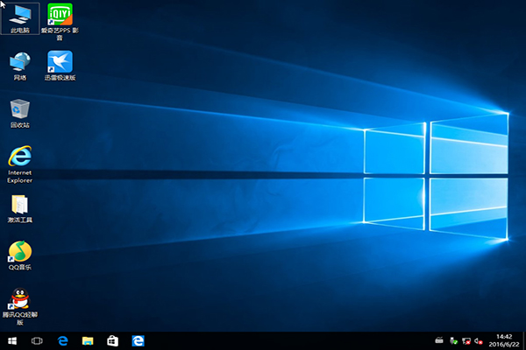Click the touch keyboard tray icon

click(439, 339)
